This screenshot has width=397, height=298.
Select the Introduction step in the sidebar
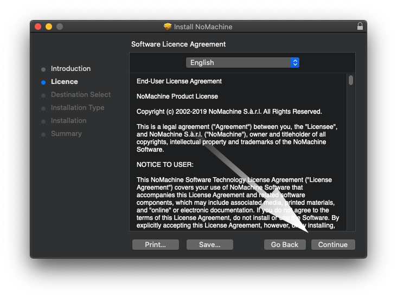71,69
